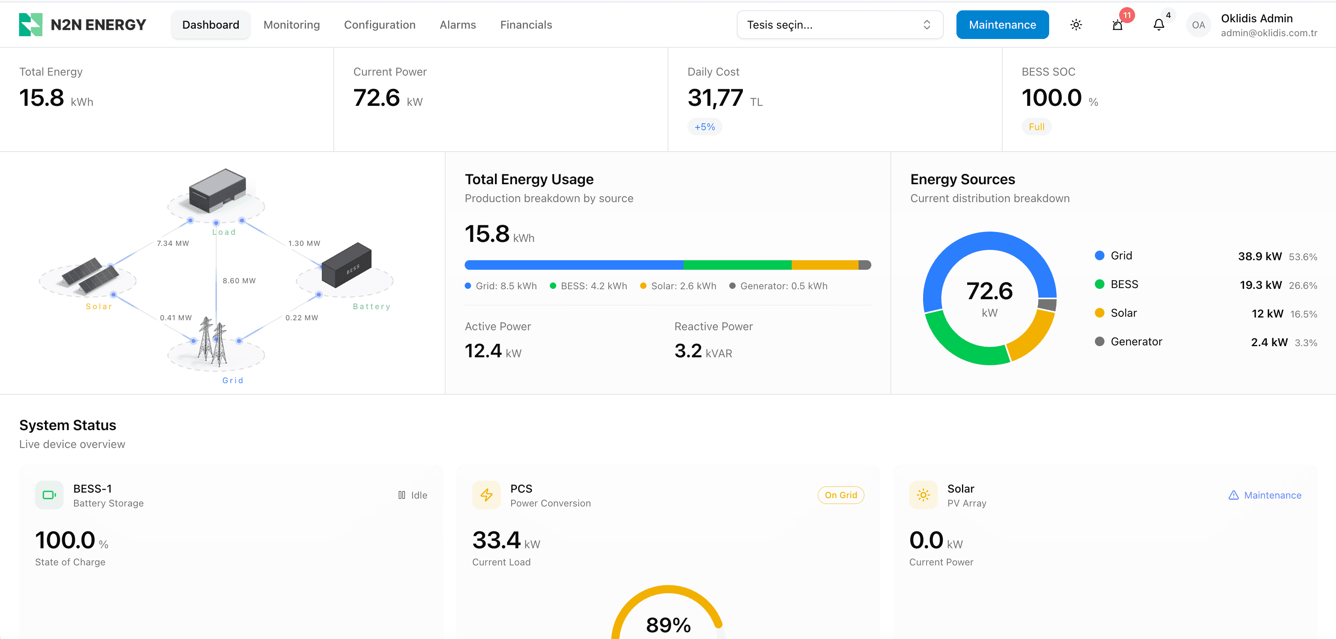This screenshot has width=1336, height=639.
Task: Click the BESS-1 100.0 % State of Charge value
Action: tap(72, 540)
